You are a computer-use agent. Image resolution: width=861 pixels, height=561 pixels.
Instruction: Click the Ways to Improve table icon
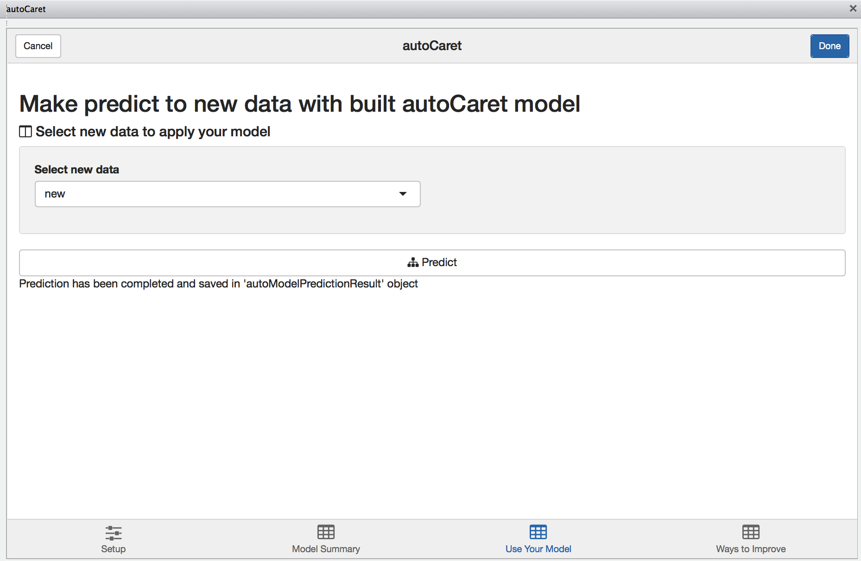point(751,532)
